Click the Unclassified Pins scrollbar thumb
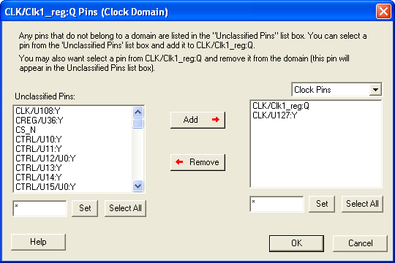The height and width of the screenshot is (263, 395). point(138,123)
